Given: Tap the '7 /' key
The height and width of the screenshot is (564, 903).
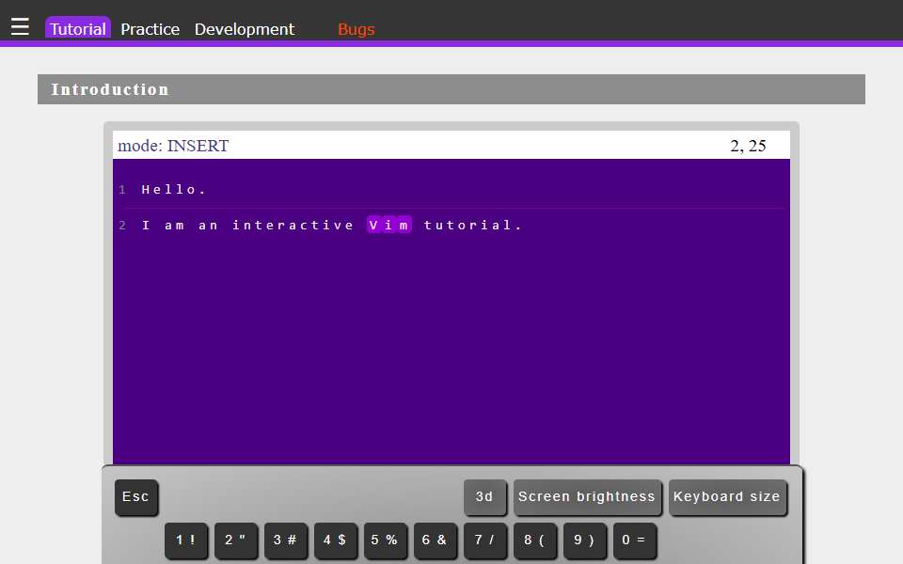Looking at the screenshot, I should click(x=485, y=540).
